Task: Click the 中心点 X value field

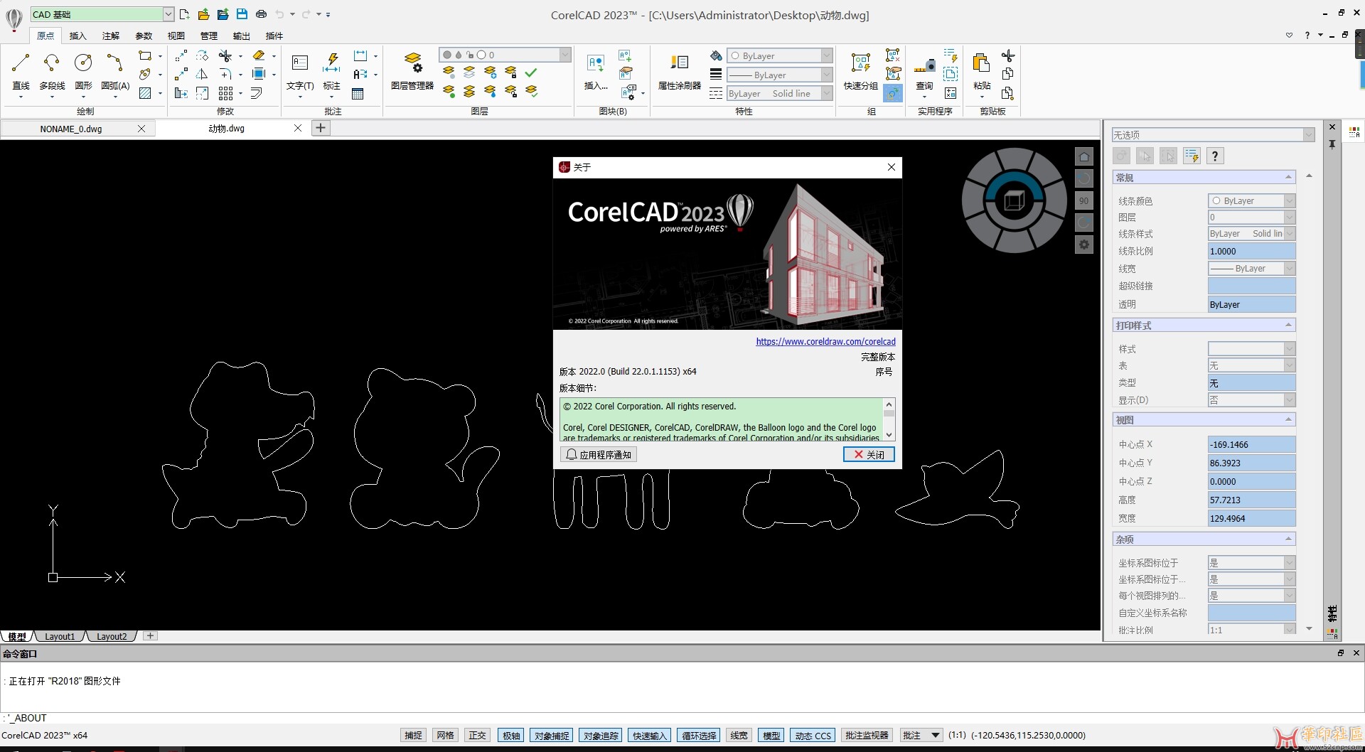Action: click(1251, 444)
